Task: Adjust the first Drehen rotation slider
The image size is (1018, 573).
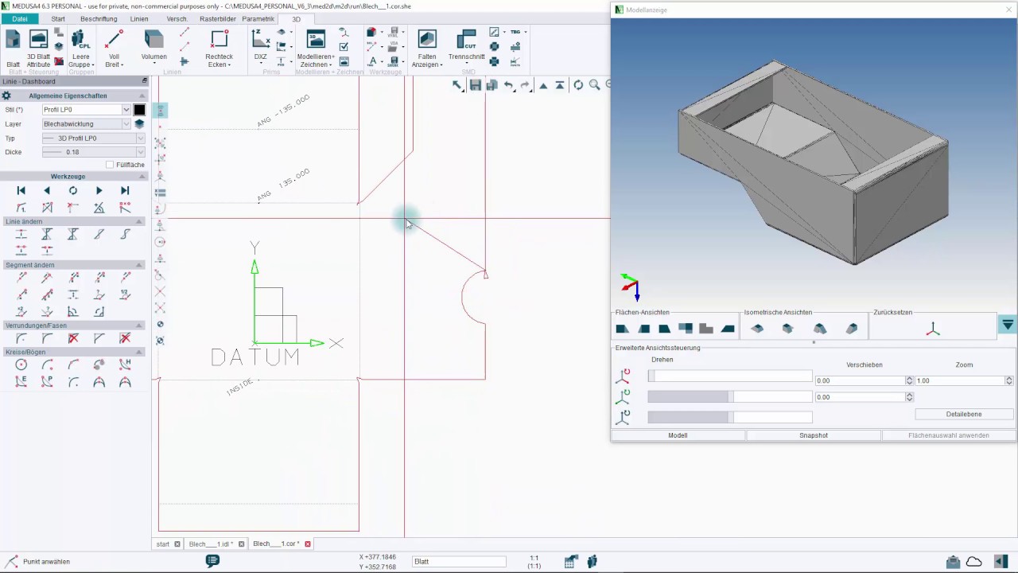Action: [x=730, y=376]
